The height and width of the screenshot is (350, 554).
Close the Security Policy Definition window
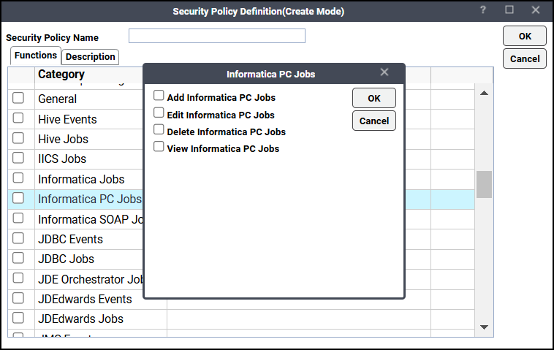tap(536, 10)
